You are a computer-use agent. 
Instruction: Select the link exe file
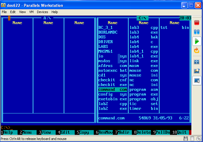(x=144, y=61)
